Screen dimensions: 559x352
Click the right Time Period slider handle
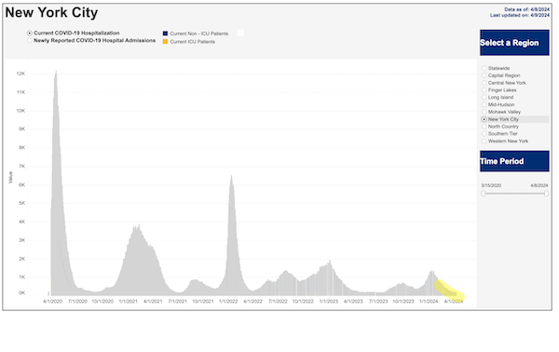546,194
